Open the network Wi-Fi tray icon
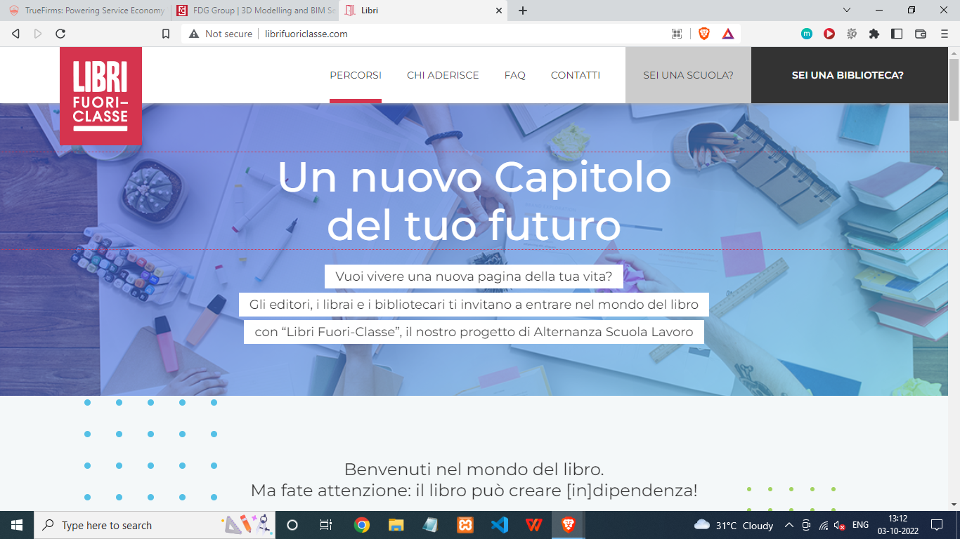The image size is (960, 539). [x=823, y=525]
